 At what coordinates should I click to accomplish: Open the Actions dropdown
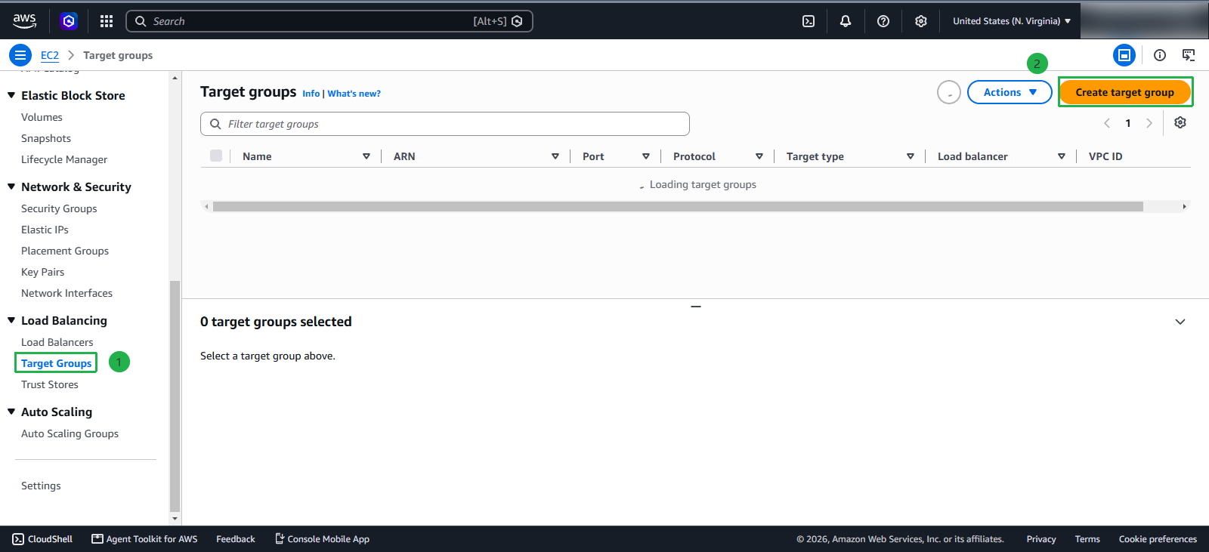[x=1010, y=92]
